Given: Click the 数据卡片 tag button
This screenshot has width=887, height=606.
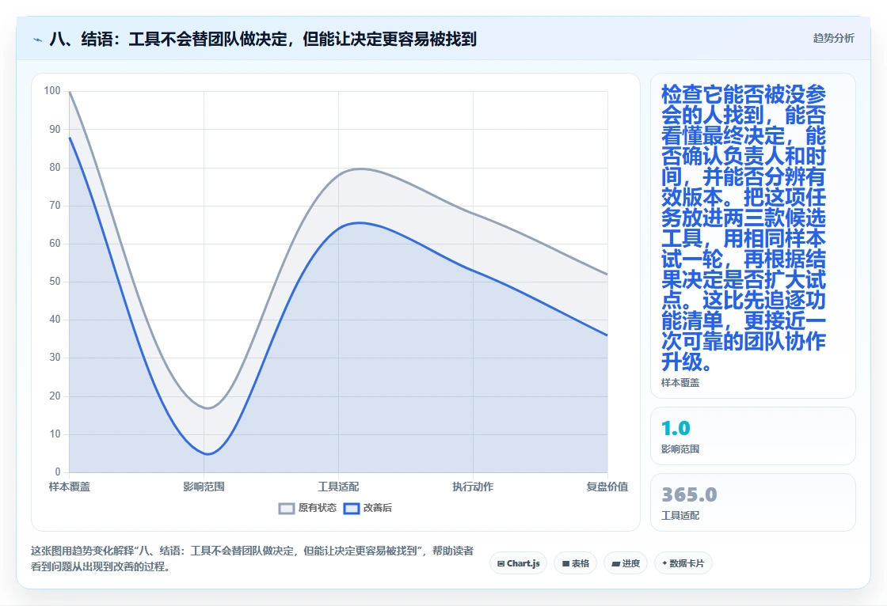Looking at the screenshot, I should click(x=683, y=563).
